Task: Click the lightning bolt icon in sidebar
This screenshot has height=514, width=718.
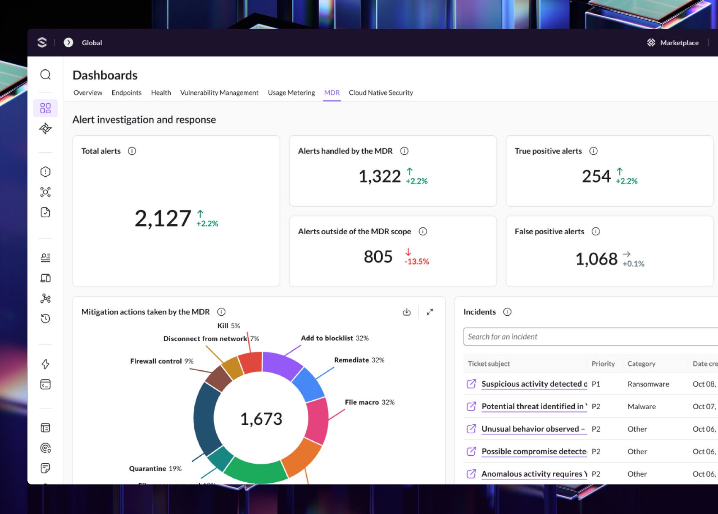Action: point(45,364)
